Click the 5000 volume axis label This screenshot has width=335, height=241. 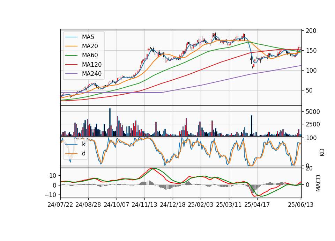[313, 112]
